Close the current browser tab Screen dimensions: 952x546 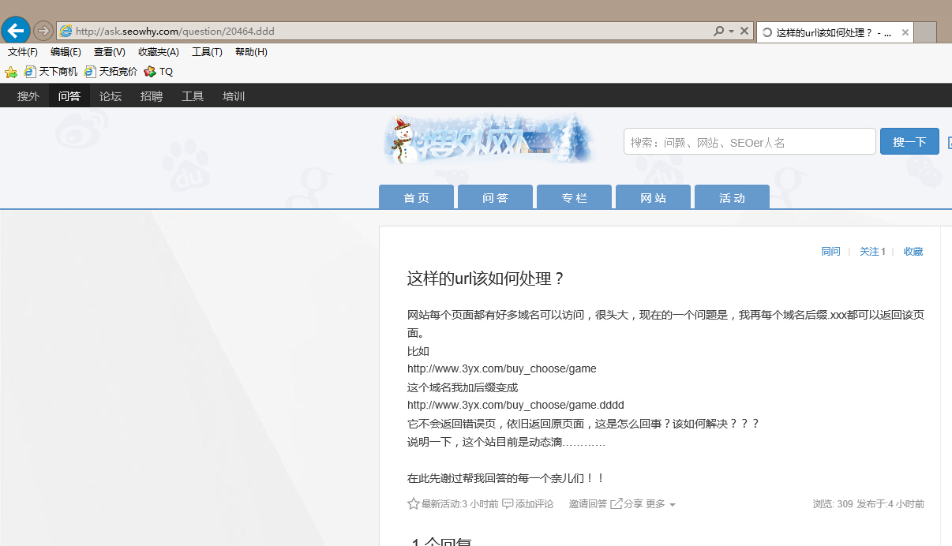tap(905, 33)
